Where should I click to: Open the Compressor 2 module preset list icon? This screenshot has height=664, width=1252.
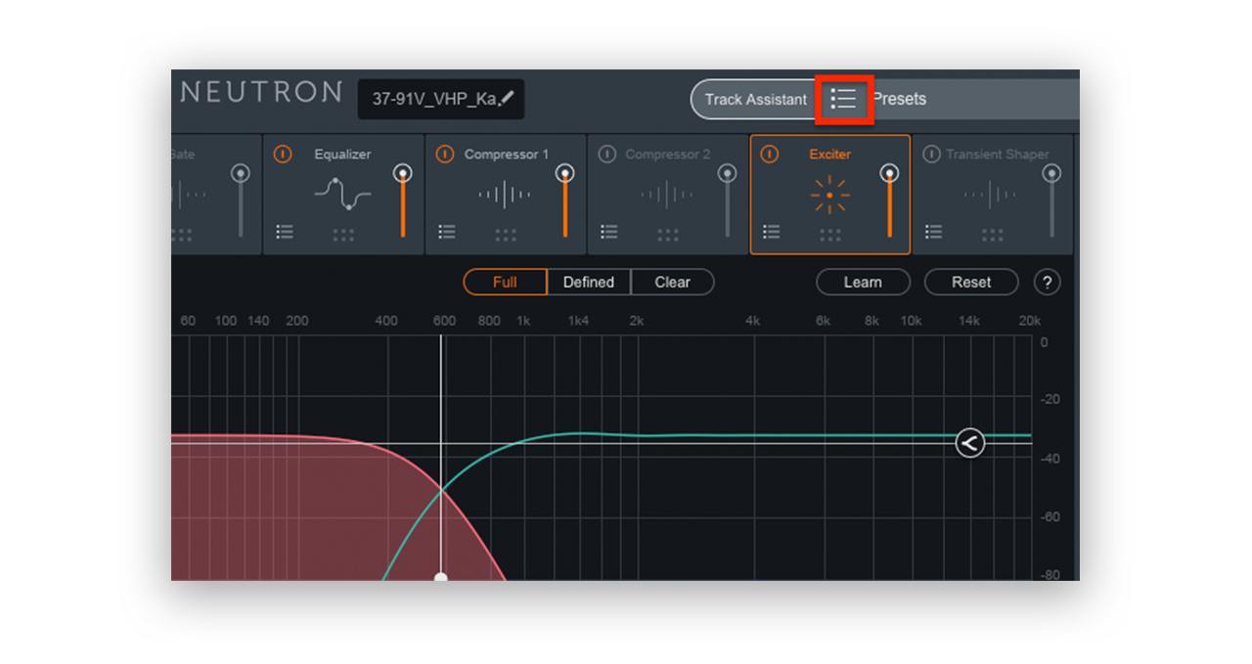pyautogui.click(x=609, y=232)
